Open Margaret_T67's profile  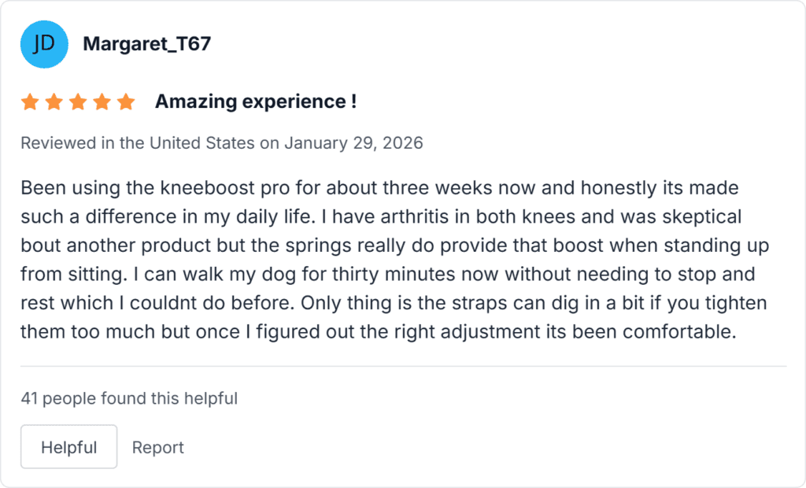146,44
